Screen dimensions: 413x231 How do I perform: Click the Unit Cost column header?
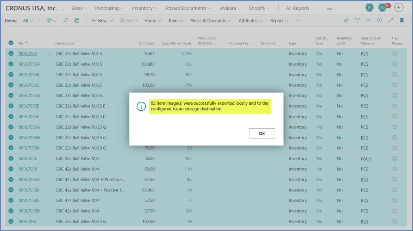[x=146, y=43]
